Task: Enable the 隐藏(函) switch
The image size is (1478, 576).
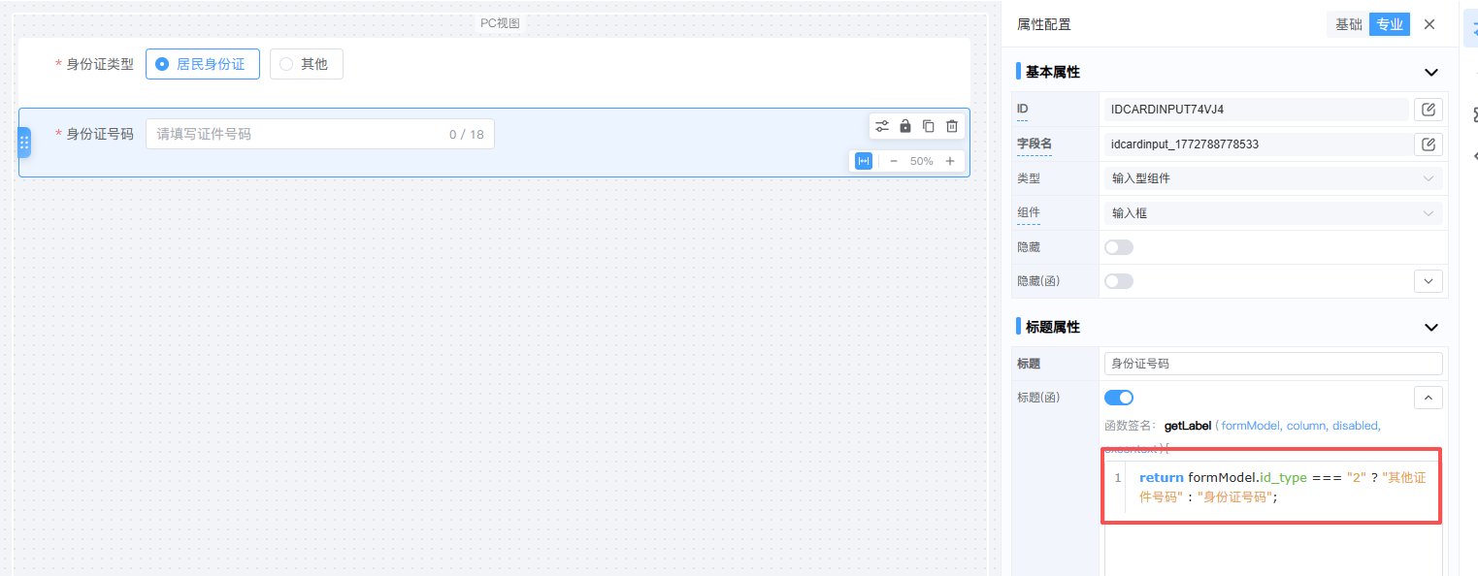Action: [x=1118, y=281]
